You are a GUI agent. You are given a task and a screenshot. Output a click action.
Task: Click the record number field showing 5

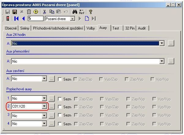click(x=36, y=19)
